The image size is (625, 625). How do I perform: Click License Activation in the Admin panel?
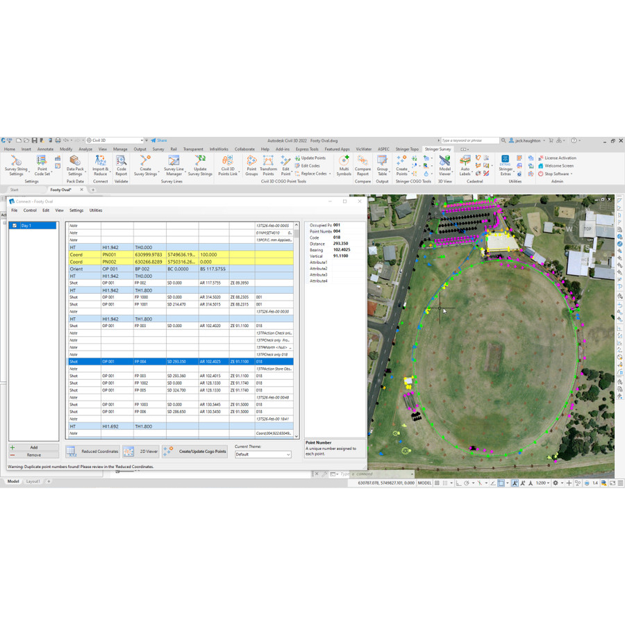coord(557,158)
